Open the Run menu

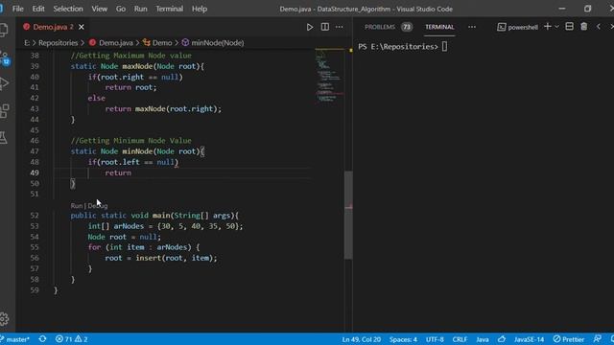click(x=141, y=9)
